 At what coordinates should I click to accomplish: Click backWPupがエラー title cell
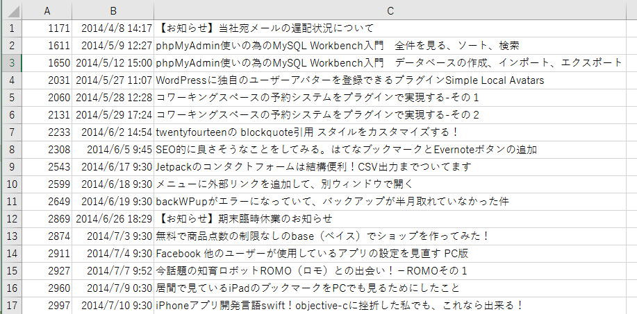(x=390, y=202)
